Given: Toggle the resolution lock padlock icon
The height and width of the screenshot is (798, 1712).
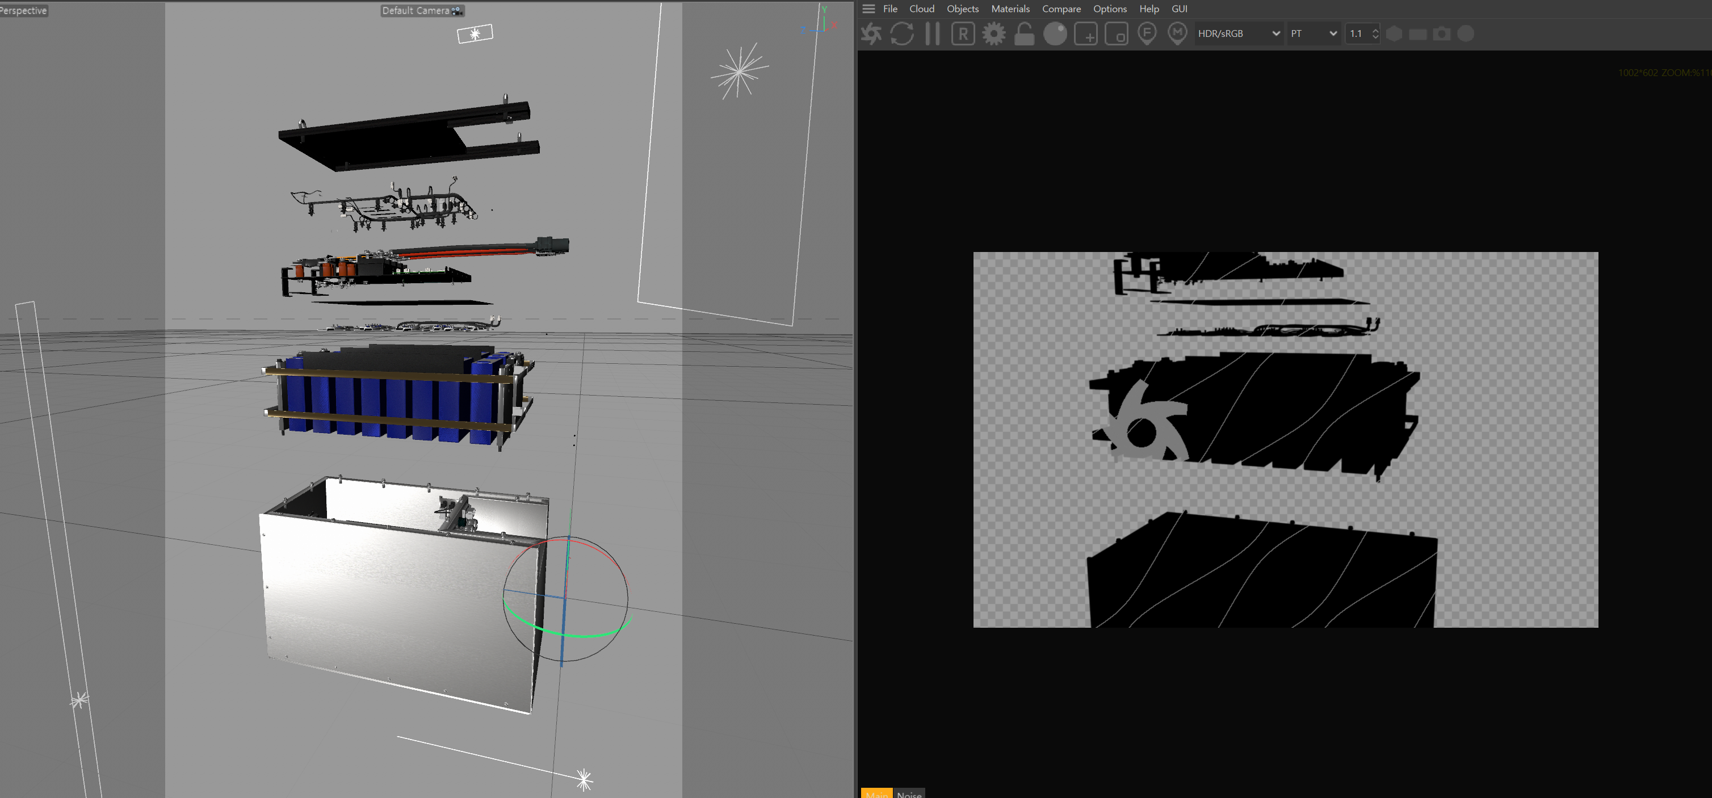Looking at the screenshot, I should pos(1024,34).
